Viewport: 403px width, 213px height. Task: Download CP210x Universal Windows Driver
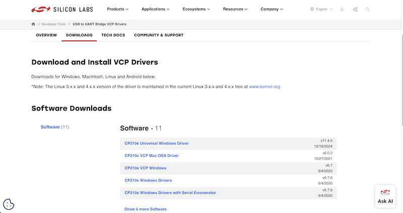point(157,143)
